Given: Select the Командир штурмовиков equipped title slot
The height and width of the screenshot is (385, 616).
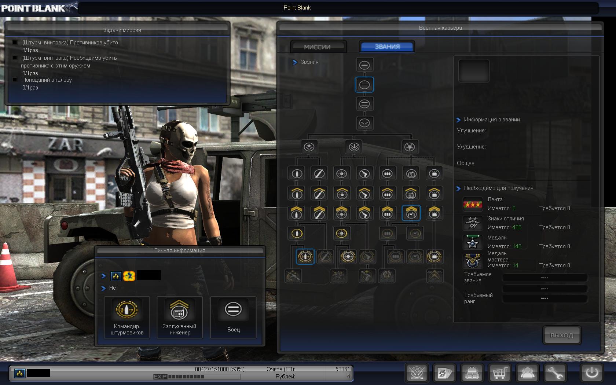Looking at the screenshot, I should tap(127, 318).
